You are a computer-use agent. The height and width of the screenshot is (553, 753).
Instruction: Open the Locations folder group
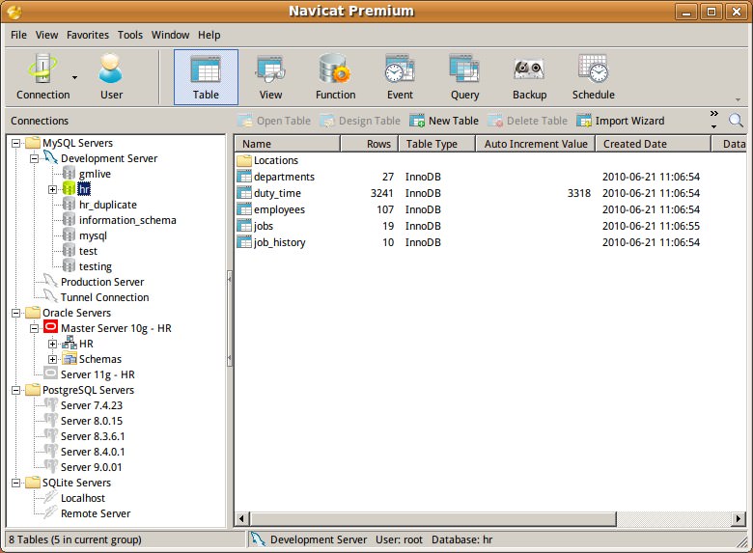(x=268, y=160)
